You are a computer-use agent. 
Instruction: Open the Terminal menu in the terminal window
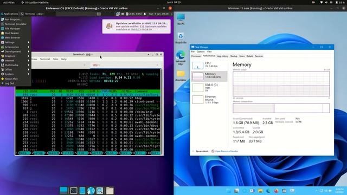45,59
